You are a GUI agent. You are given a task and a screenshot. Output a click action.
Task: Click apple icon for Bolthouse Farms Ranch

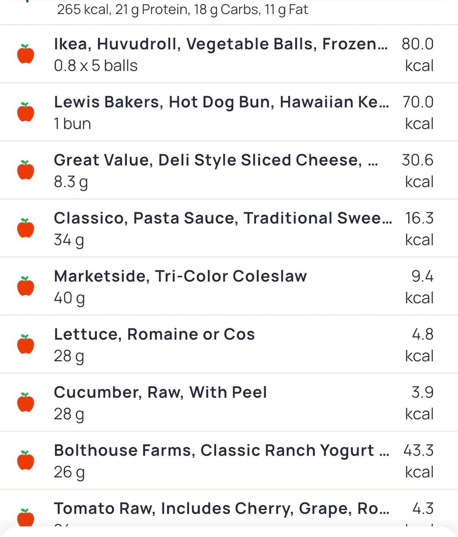coord(25,461)
